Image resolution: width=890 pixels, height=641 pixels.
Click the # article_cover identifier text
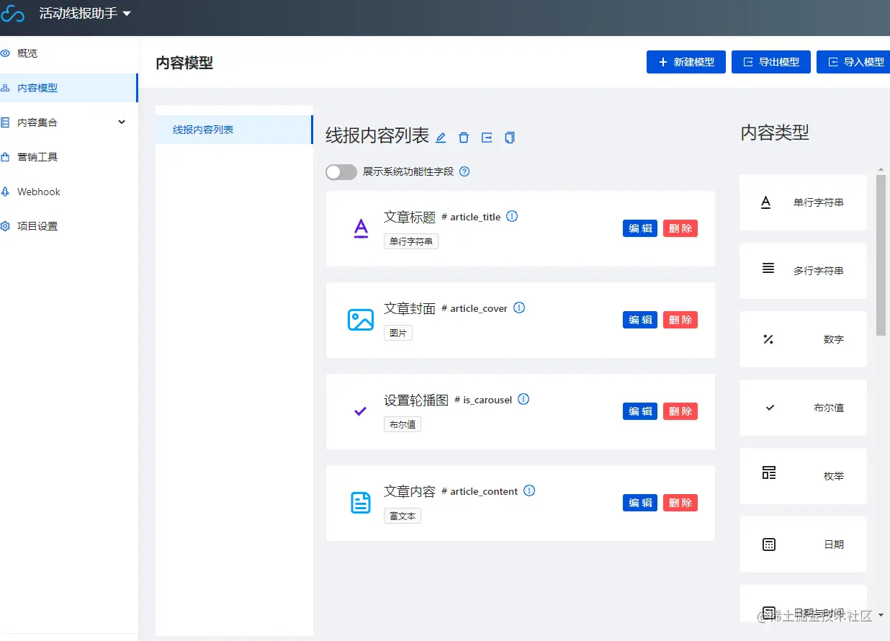tap(475, 308)
